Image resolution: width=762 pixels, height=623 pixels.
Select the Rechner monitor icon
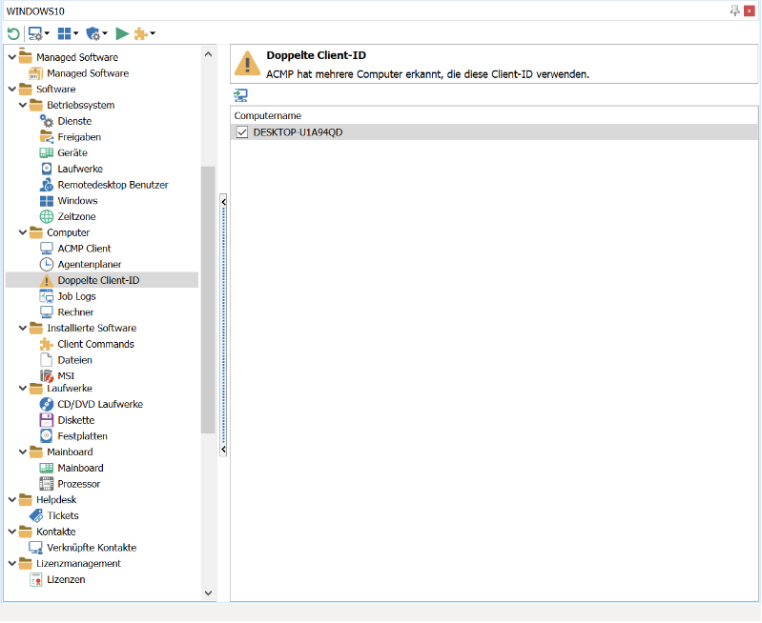(x=47, y=312)
